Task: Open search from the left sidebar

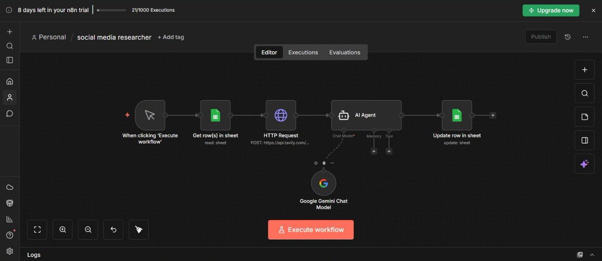Action: 10,46
